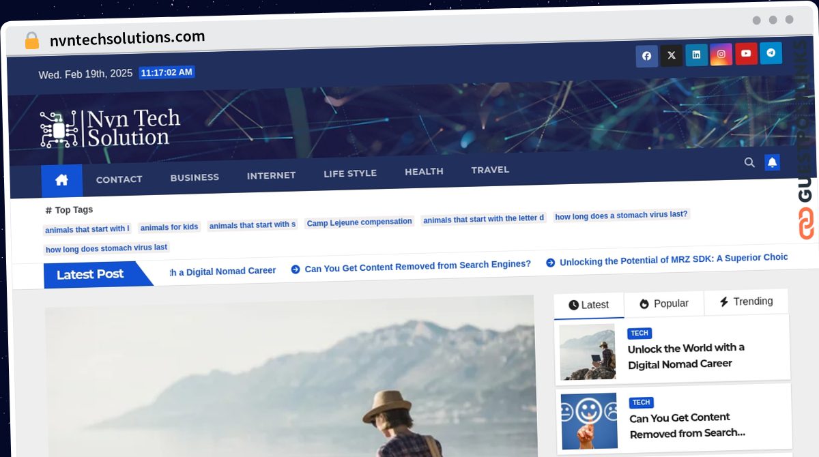The image size is (819, 457).
Task: Open the HEALTH menu item
Action: [424, 171]
